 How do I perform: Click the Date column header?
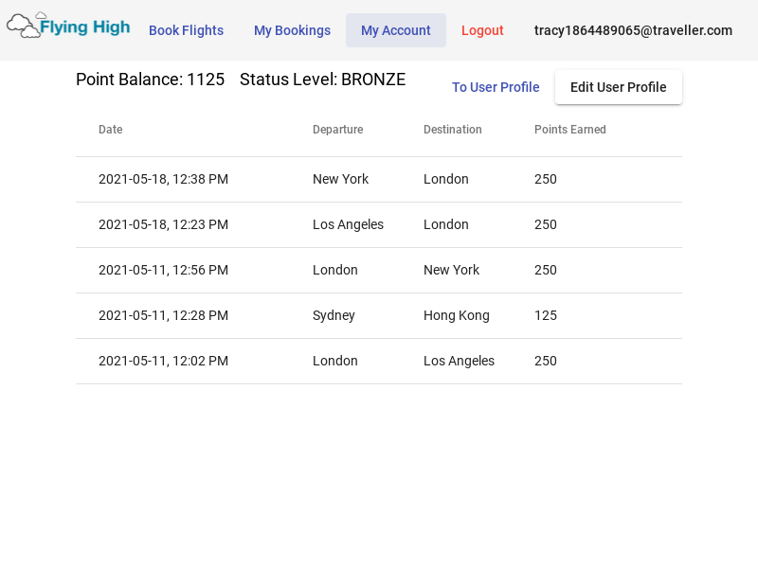coord(110,130)
